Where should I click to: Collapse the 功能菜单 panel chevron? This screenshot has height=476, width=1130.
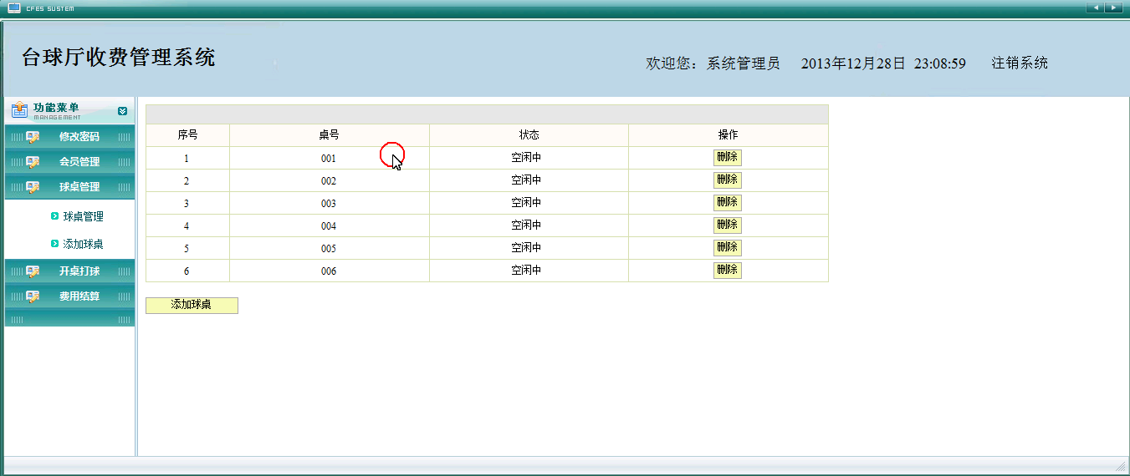[123, 110]
